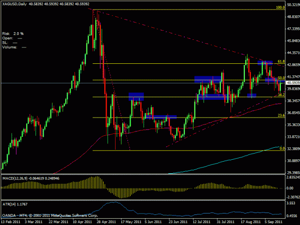Click the XAGUSD,Daily chart title
This screenshot has height=225, width=300.
coord(14,4)
